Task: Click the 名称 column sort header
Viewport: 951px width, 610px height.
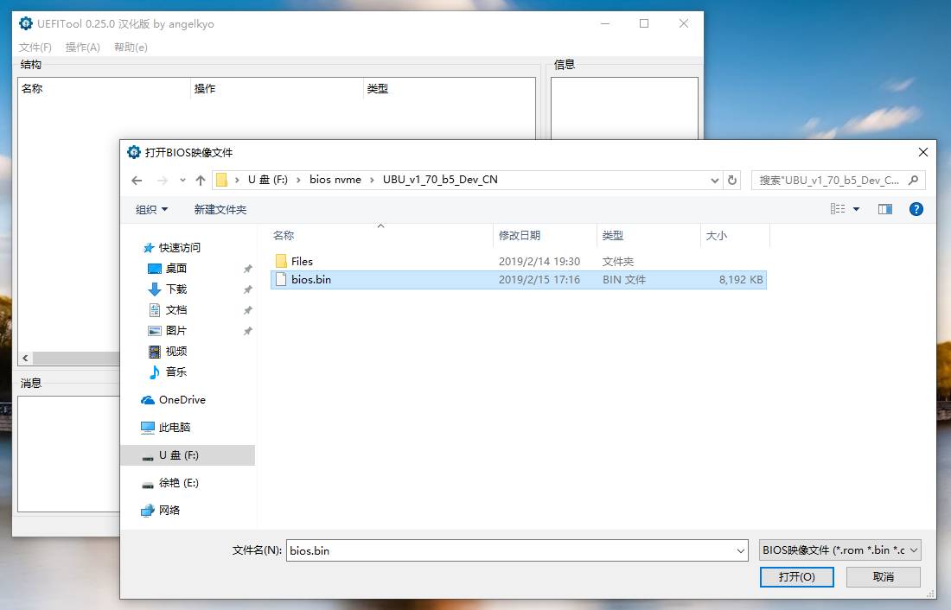Action: coord(284,235)
